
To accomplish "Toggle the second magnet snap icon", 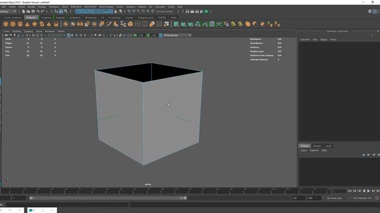I will (134, 11).
